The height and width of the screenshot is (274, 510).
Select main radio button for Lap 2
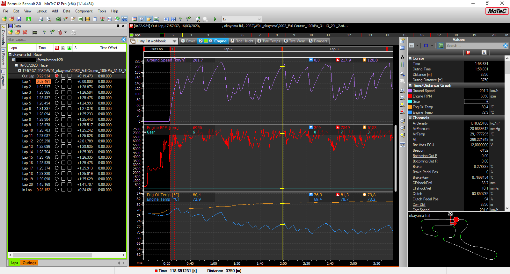pyautogui.click(x=57, y=87)
